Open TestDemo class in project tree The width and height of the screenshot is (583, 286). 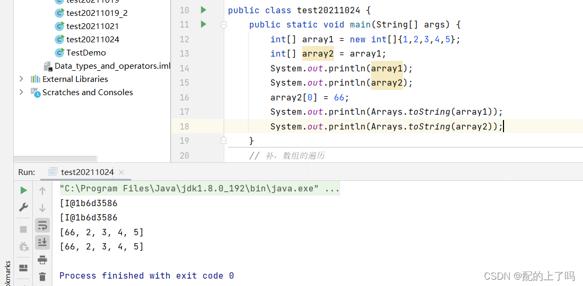pos(86,53)
